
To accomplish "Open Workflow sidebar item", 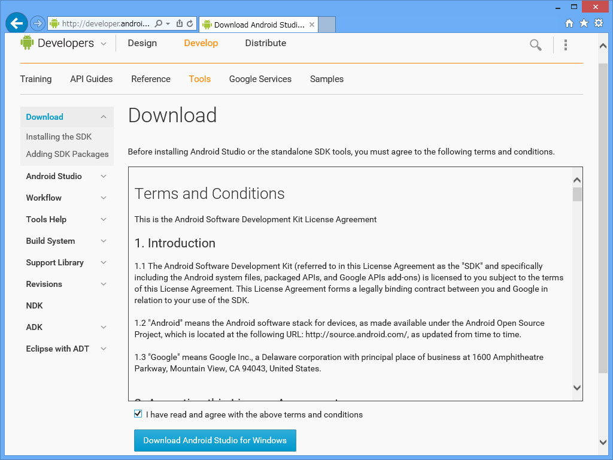I will pos(44,198).
